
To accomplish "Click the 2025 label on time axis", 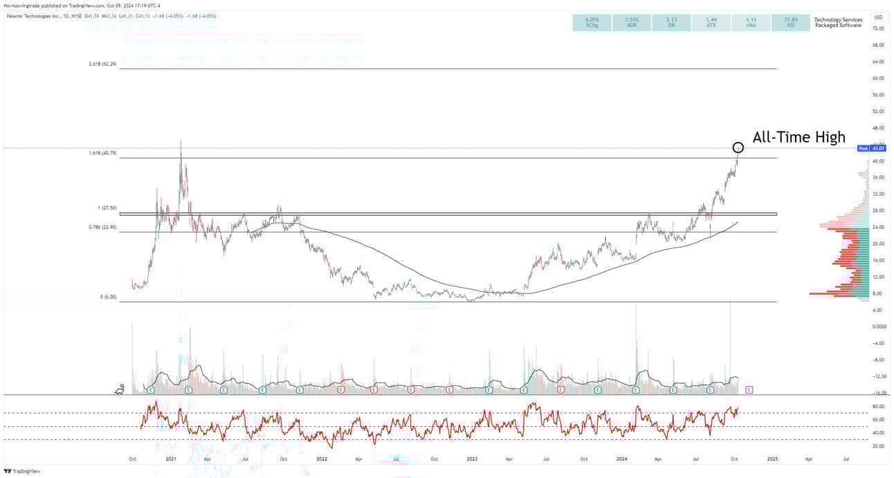I will [x=772, y=459].
